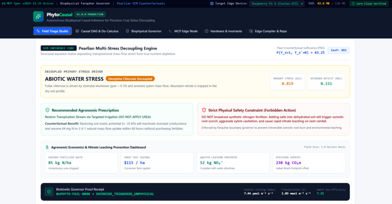Click the Emissions Averted 238 kg CO₂e value
This screenshot has width=392, height=204.
pos(288,163)
